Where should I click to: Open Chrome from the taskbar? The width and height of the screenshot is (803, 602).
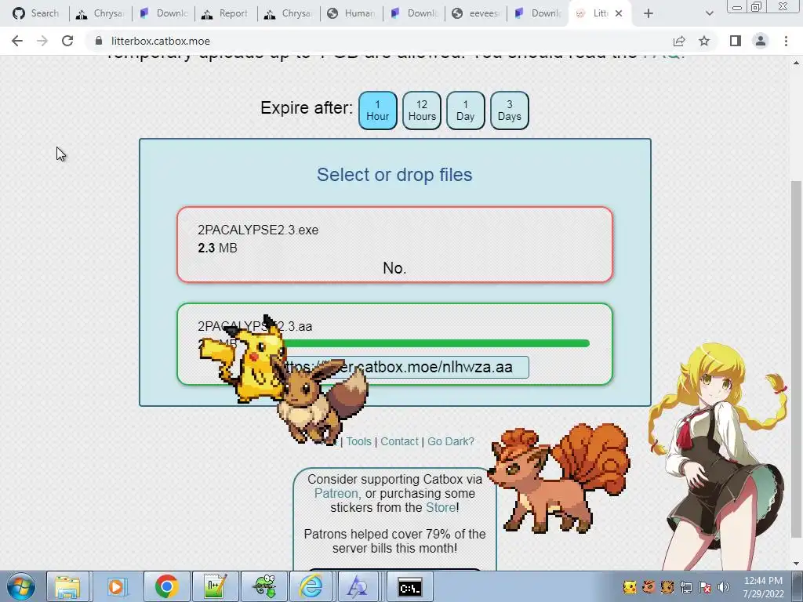coord(166,586)
